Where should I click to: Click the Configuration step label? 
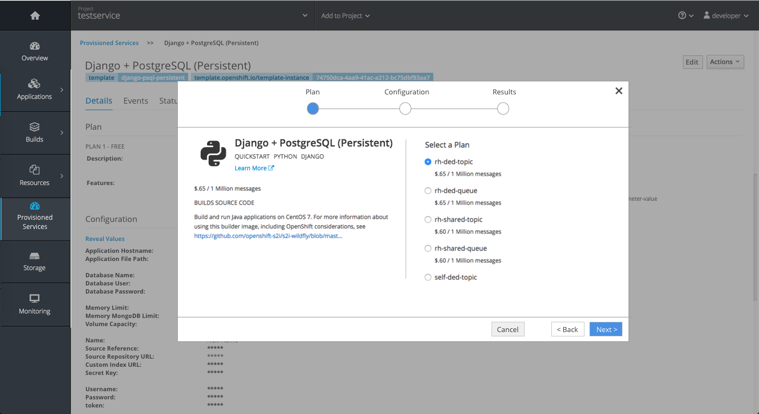(x=407, y=92)
